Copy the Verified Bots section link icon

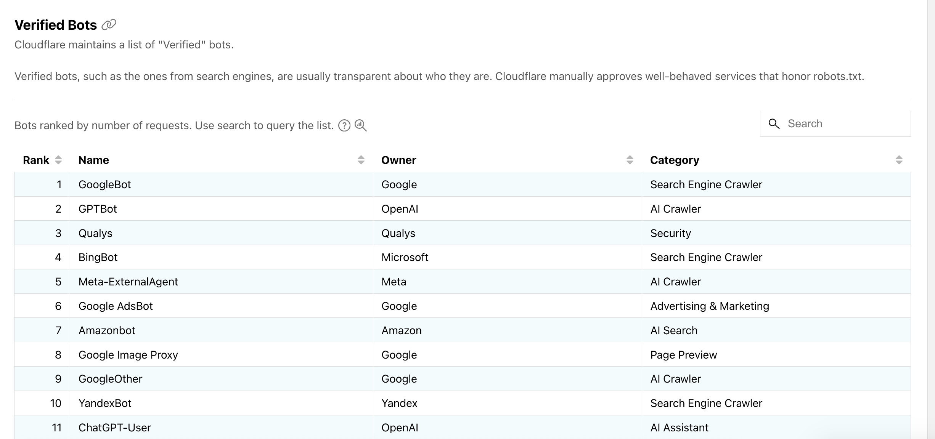[109, 25]
